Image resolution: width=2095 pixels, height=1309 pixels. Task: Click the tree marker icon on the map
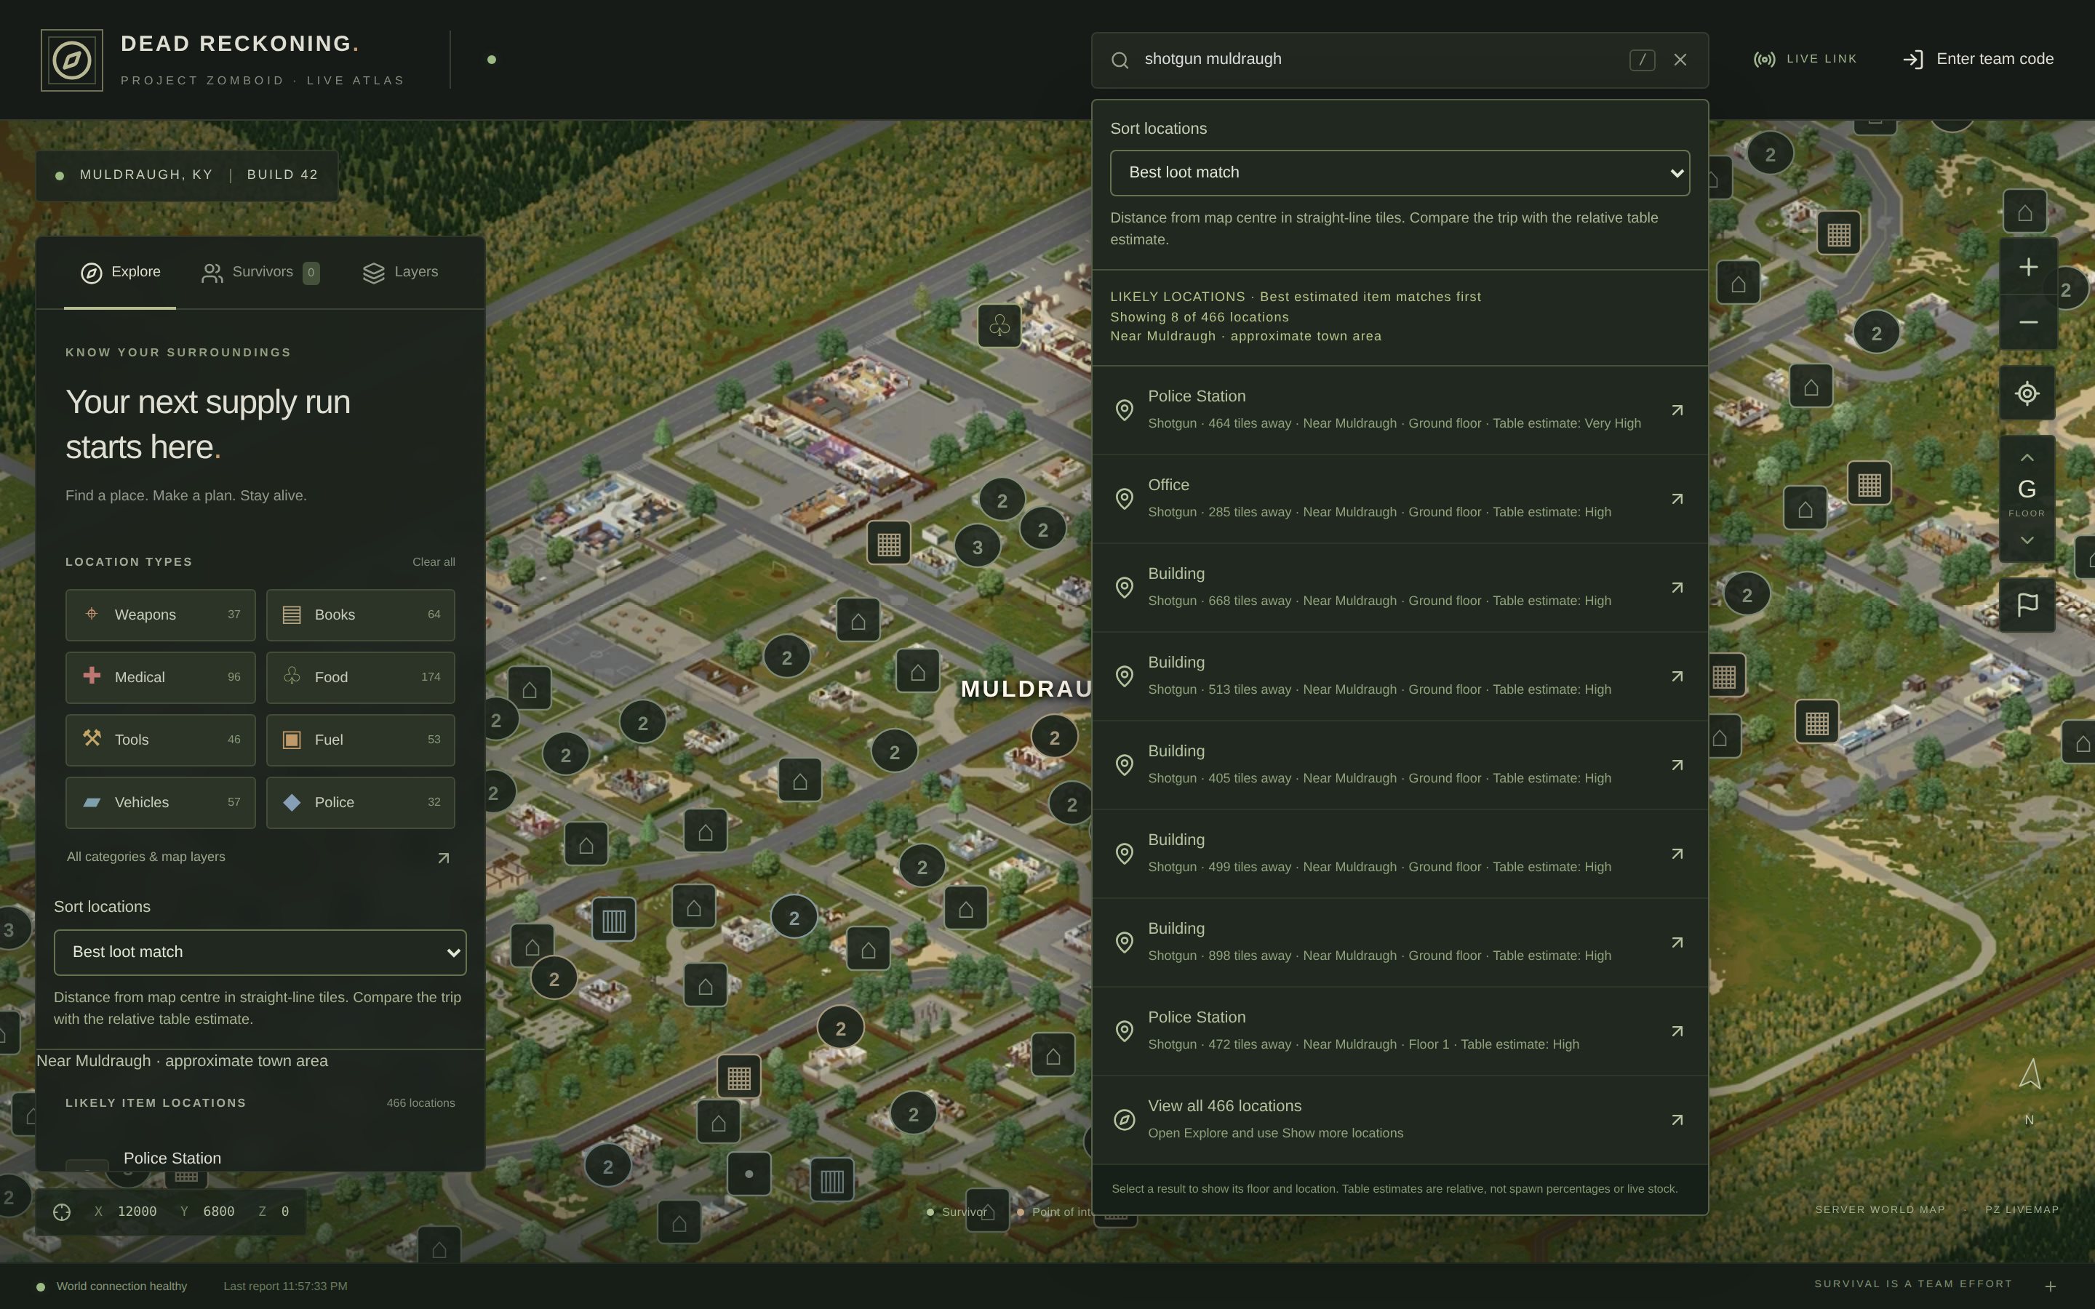(999, 326)
